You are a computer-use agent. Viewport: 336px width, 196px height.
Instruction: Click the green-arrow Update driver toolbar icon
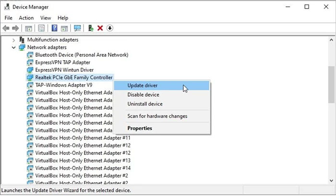91,28
